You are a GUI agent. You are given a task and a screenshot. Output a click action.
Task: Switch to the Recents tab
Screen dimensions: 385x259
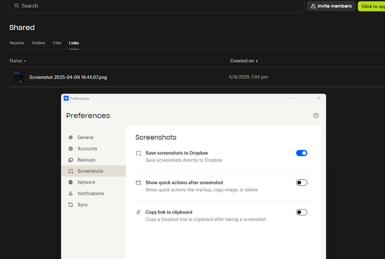click(x=17, y=43)
